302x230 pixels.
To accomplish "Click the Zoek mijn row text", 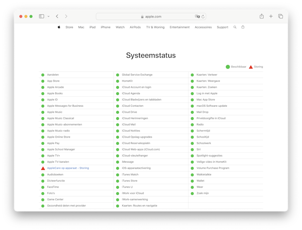I will point(203,193).
